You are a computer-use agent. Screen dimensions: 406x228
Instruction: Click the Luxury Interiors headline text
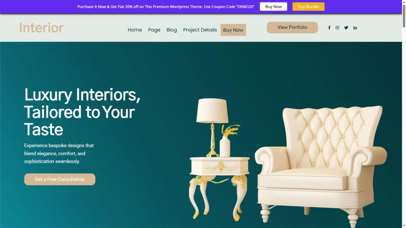coord(82,112)
